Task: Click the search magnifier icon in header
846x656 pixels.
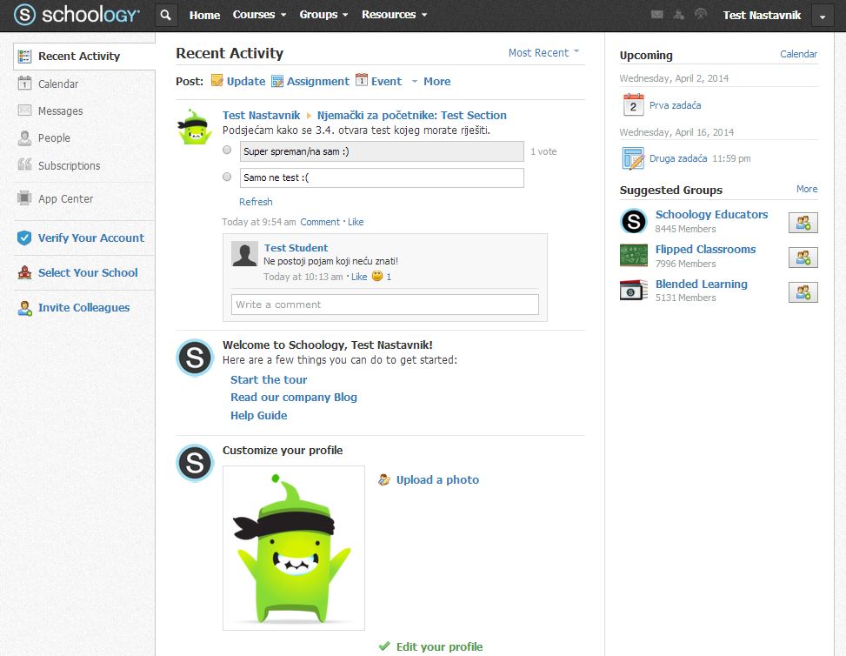Action: tap(167, 15)
